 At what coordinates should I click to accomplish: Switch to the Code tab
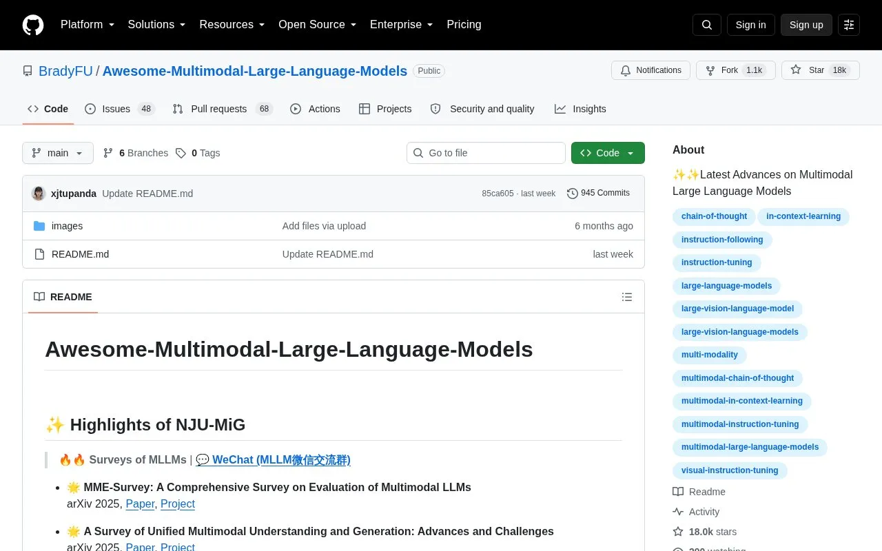[x=48, y=109]
